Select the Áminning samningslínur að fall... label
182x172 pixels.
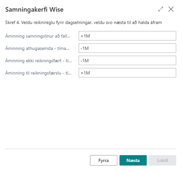coord(38,36)
